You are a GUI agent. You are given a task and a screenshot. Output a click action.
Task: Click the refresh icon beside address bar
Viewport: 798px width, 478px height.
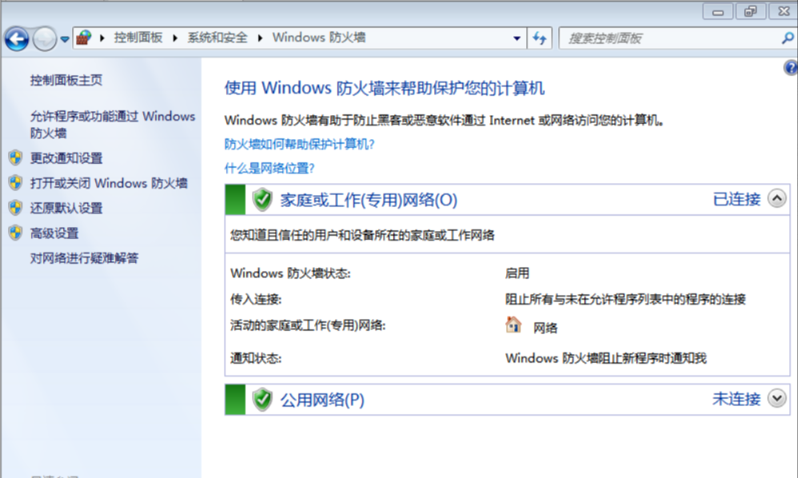(540, 38)
